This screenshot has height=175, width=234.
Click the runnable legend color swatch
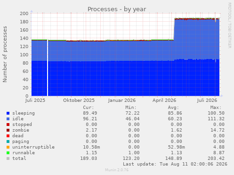point(8,153)
